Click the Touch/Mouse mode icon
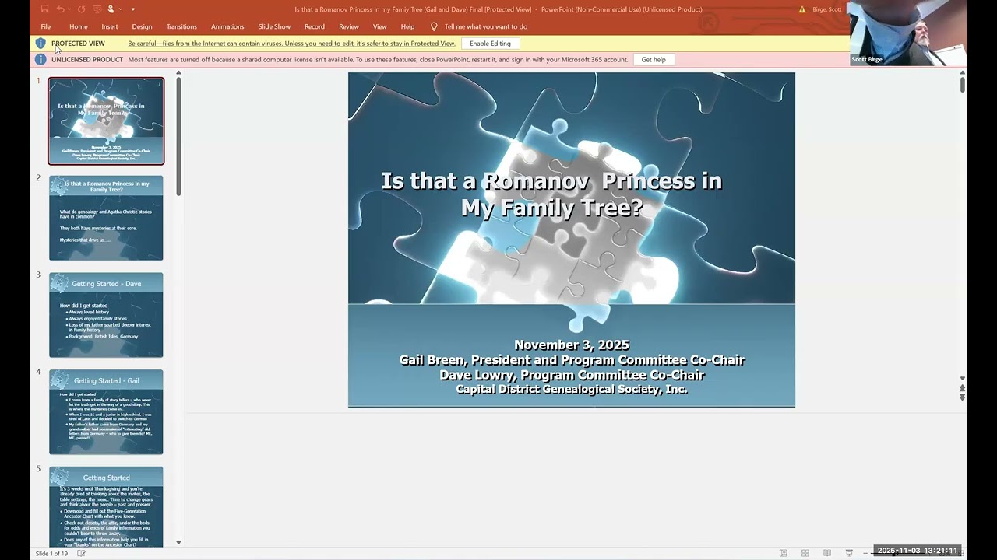The width and height of the screenshot is (997, 560). [x=111, y=9]
